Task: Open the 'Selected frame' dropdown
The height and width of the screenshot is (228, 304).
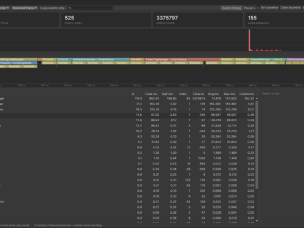Action: coord(24,8)
